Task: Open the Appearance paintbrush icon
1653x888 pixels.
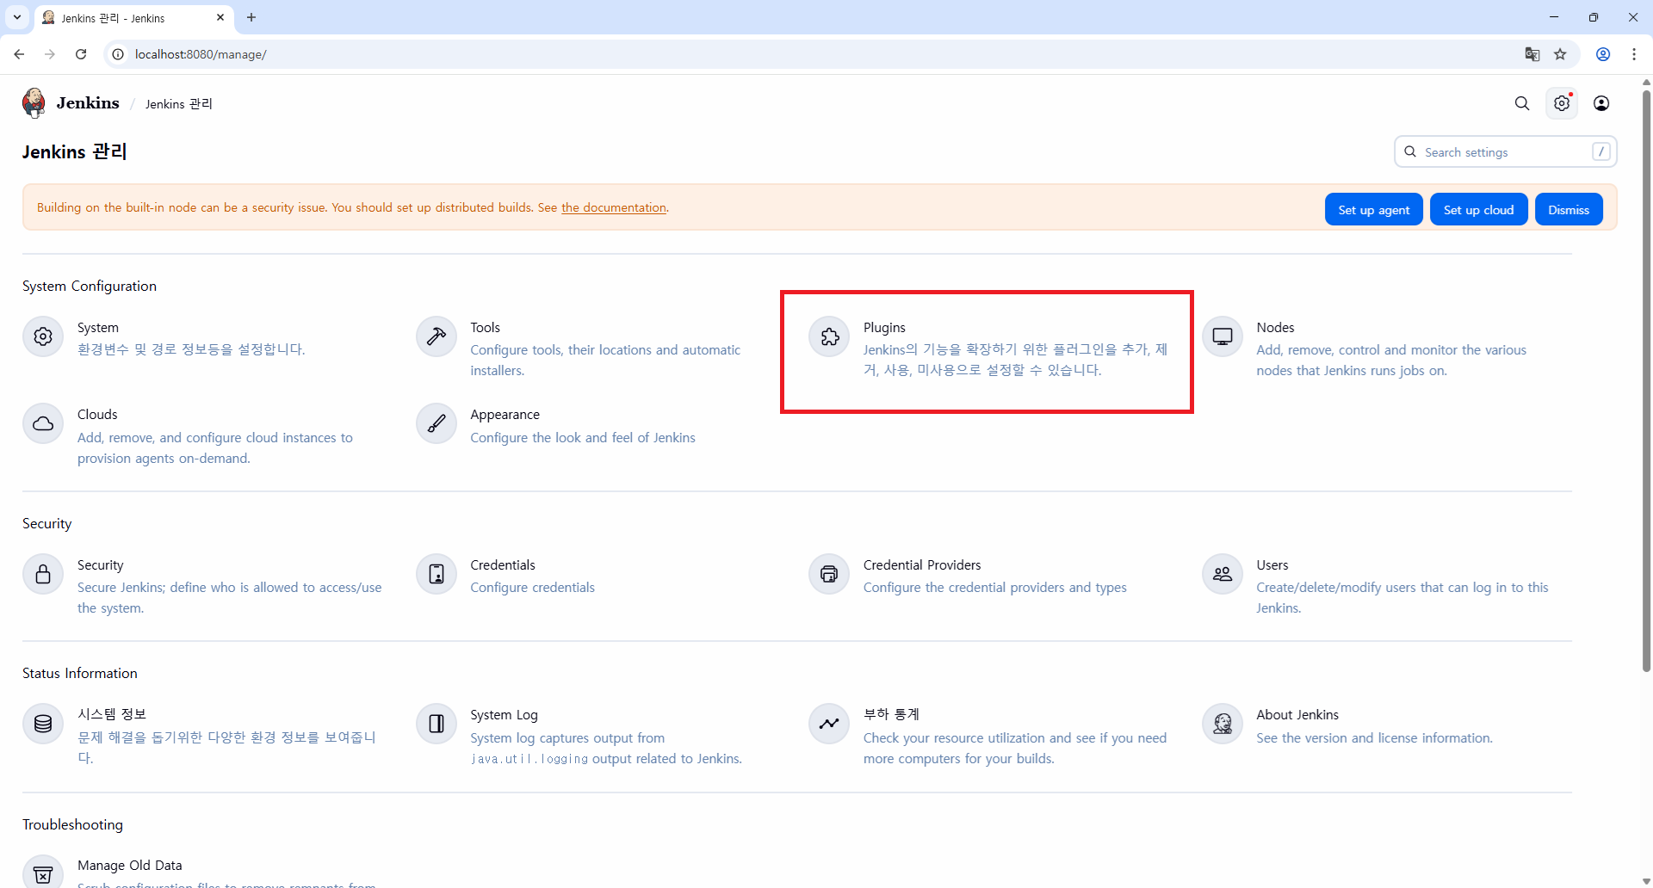Action: pyautogui.click(x=436, y=423)
